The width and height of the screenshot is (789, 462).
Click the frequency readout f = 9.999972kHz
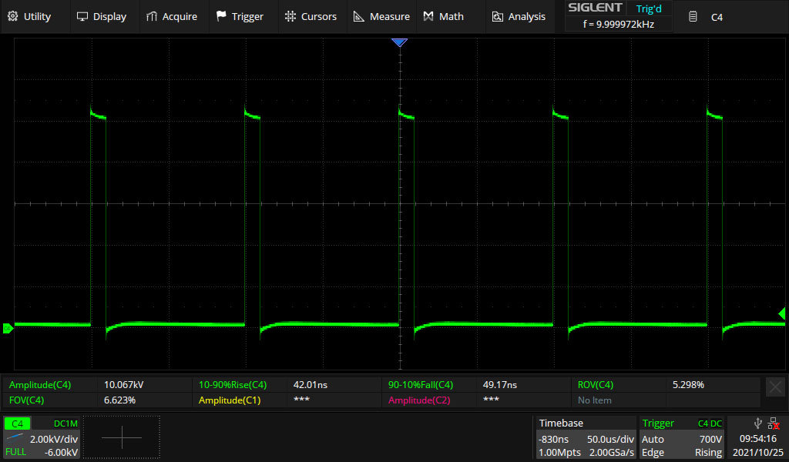point(619,24)
